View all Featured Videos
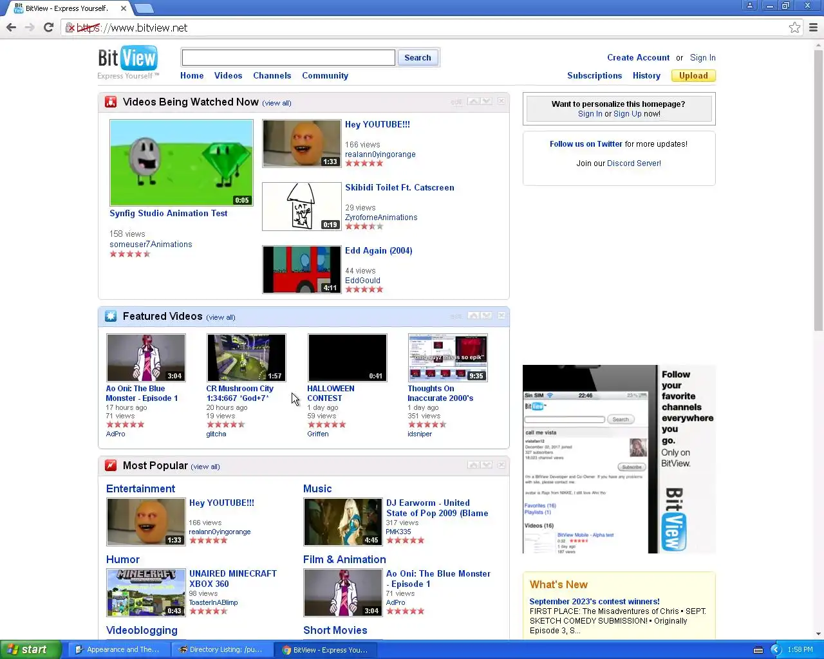Image resolution: width=824 pixels, height=659 pixels. pyautogui.click(x=221, y=317)
